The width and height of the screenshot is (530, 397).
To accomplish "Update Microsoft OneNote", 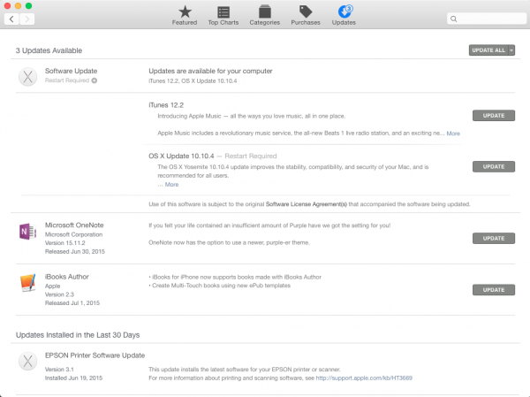I will click(x=494, y=238).
